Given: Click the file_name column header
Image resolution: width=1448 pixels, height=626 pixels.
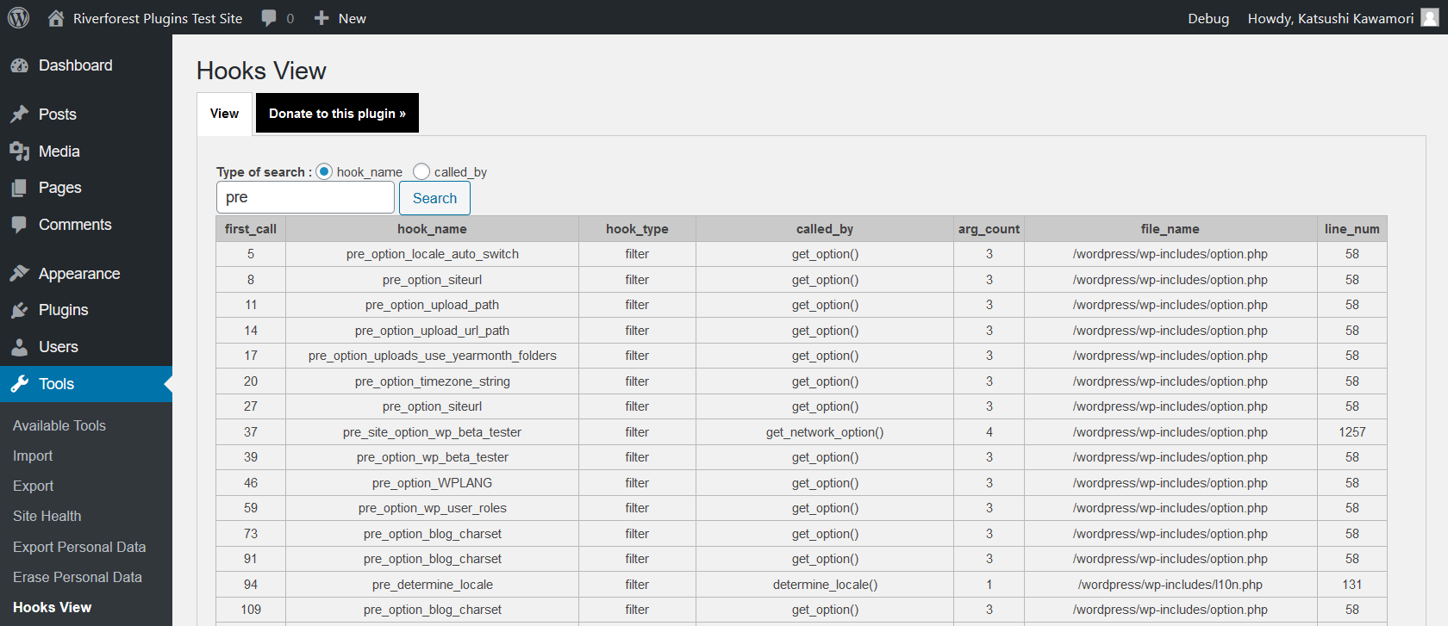Looking at the screenshot, I should [x=1170, y=229].
